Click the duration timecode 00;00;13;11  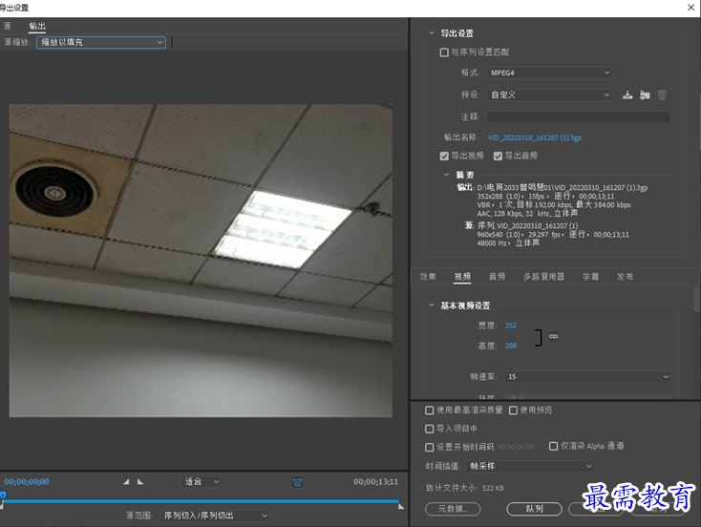point(375,482)
